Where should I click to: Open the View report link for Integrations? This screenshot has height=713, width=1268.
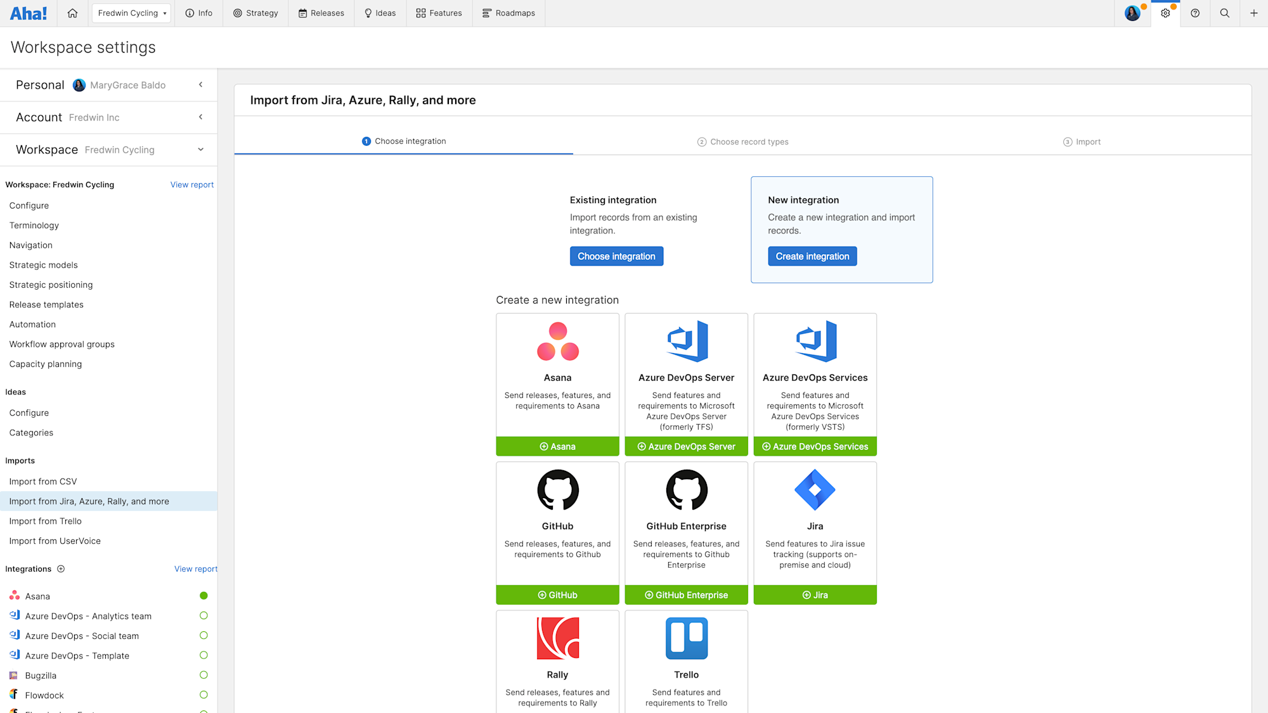pos(195,568)
